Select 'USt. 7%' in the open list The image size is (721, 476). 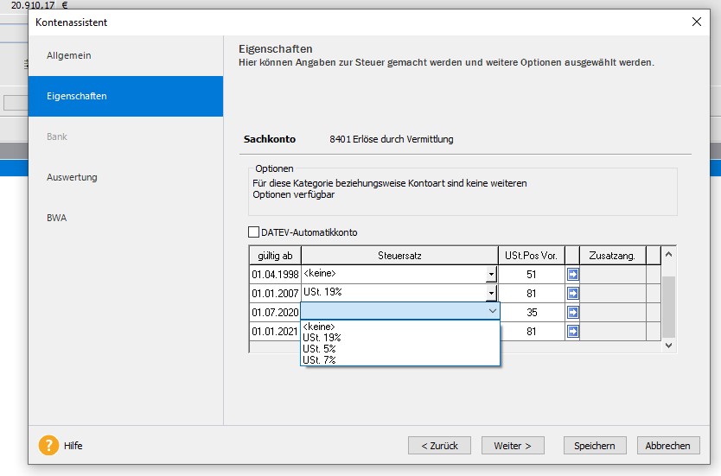coord(320,359)
